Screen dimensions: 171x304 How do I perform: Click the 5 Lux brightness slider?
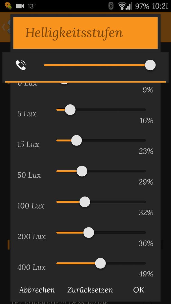[x=101, y=110]
